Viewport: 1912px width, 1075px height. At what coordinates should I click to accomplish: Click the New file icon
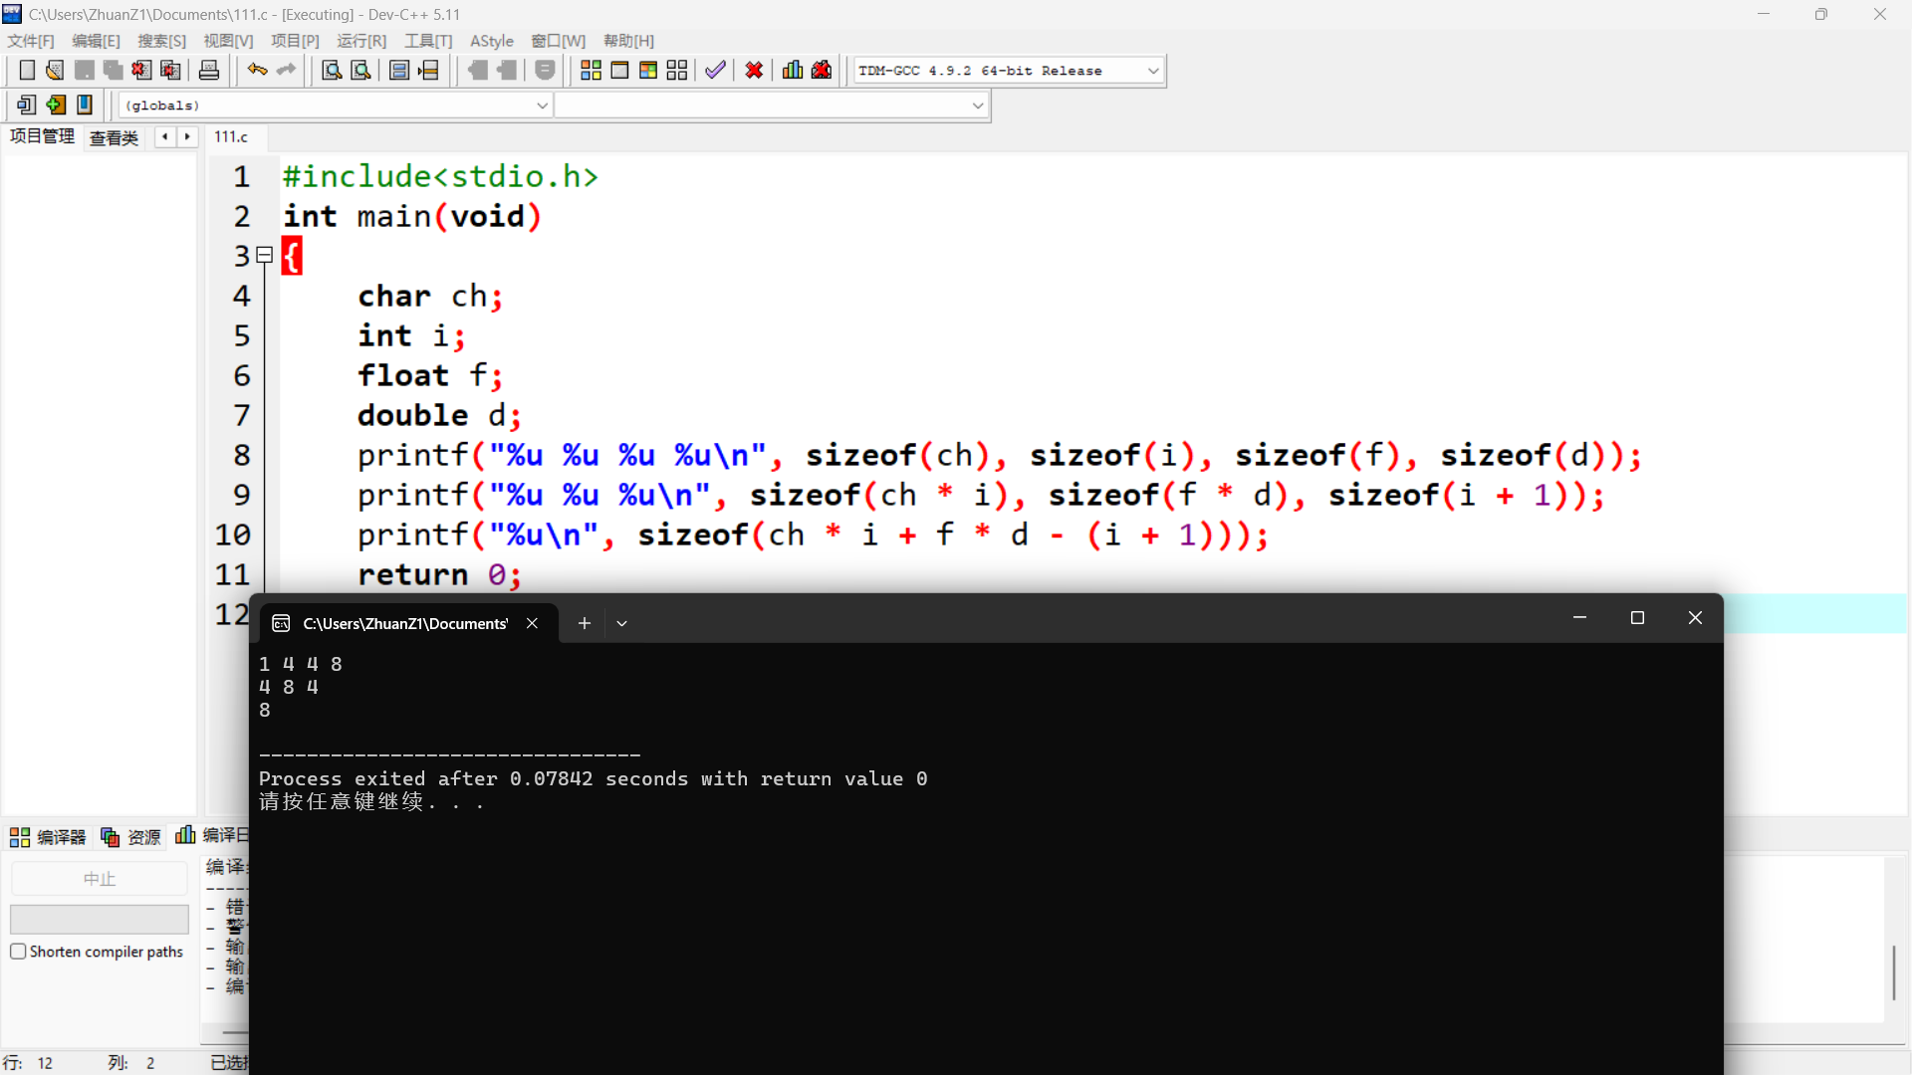(x=27, y=71)
